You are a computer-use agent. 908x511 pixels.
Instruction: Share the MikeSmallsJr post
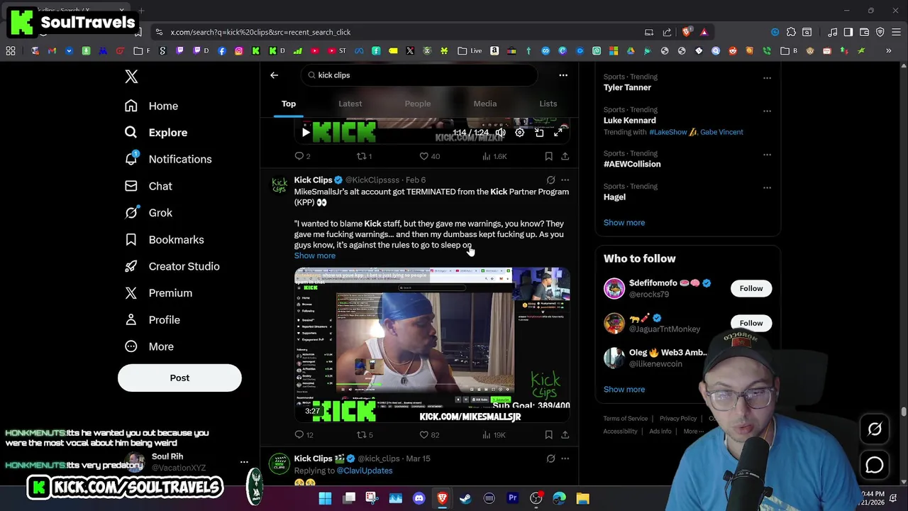click(x=565, y=435)
